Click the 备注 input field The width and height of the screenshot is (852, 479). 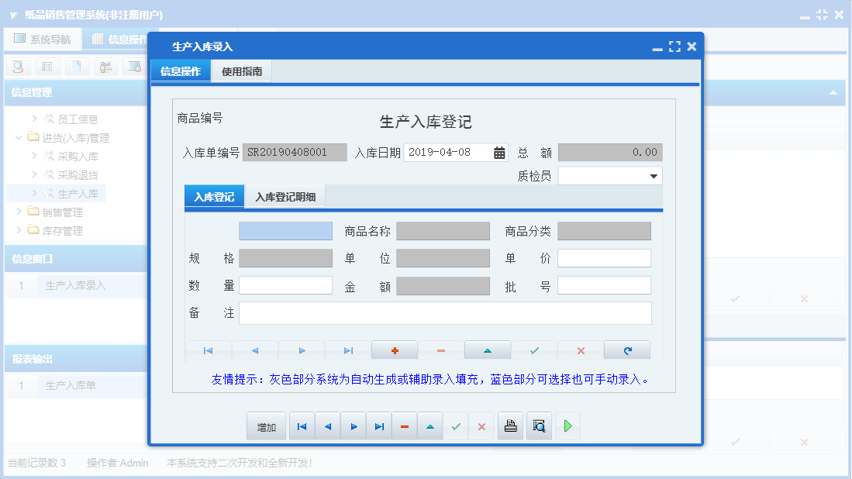pyautogui.click(x=446, y=313)
